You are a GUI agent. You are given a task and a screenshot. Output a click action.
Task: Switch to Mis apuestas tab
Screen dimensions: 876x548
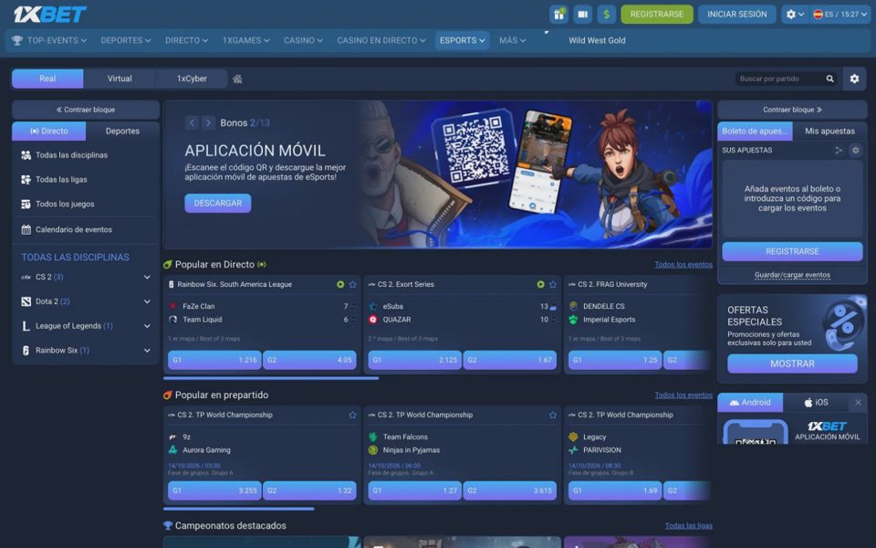coord(829,131)
